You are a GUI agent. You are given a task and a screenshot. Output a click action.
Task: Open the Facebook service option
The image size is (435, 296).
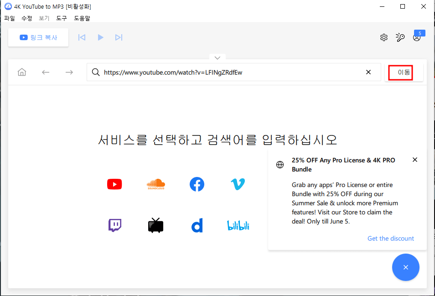pyautogui.click(x=197, y=184)
